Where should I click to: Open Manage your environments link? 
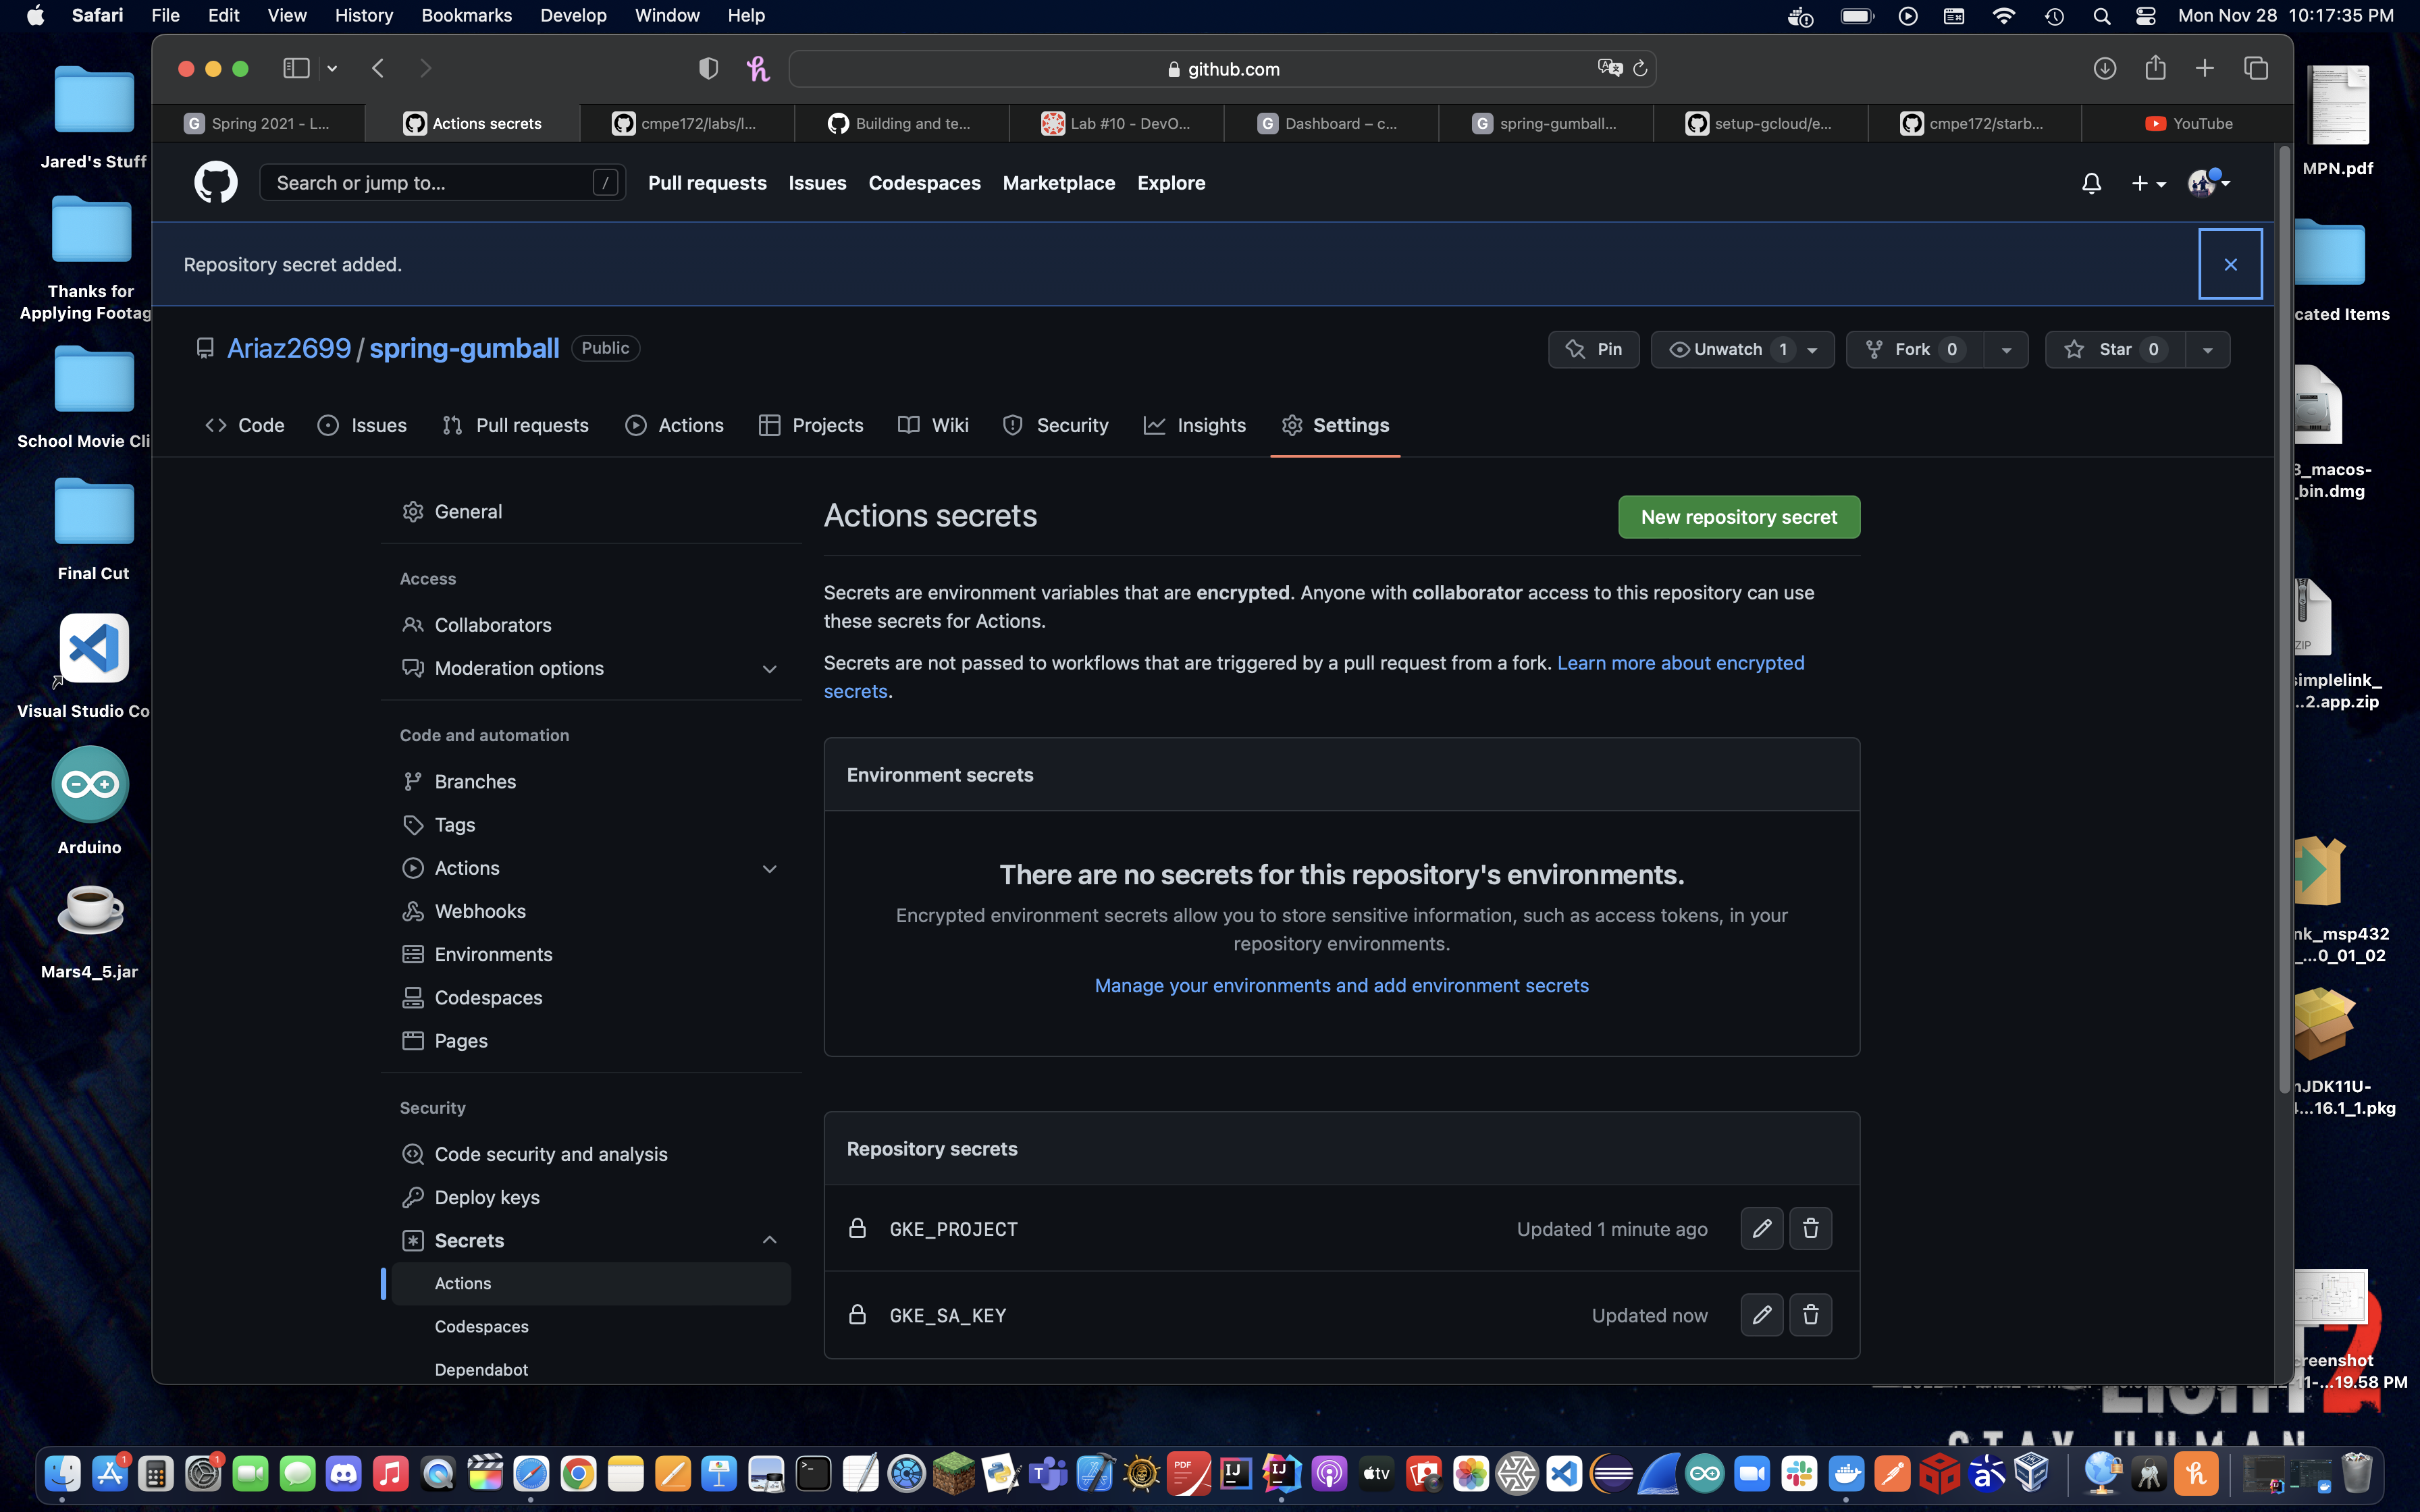(1341, 985)
